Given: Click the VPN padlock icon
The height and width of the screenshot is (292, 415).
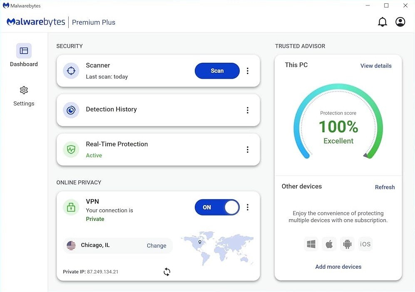Looking at the screenshot, I should 71,207.
